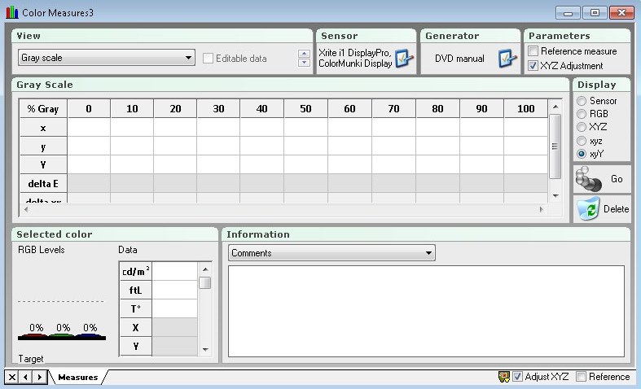This screenshot has width=641, height=389.
Task: Click the first tab navigation arrow
Action: point(25,377)
